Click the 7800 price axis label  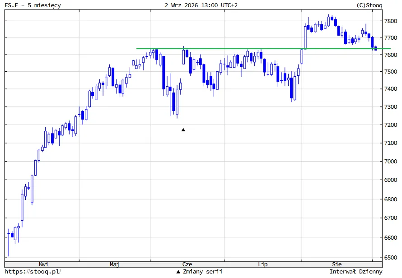tap(391, 21)
